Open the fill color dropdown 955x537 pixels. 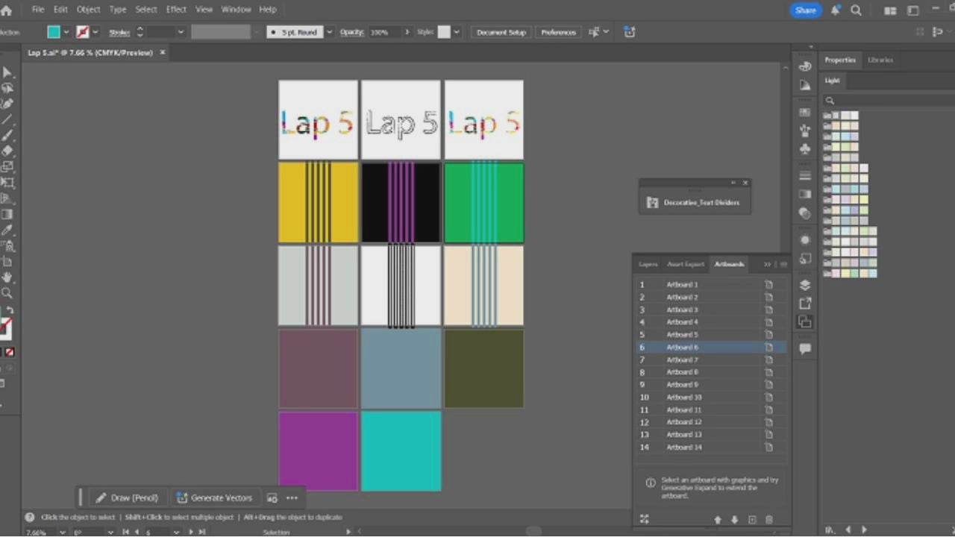tap(66, 32)
